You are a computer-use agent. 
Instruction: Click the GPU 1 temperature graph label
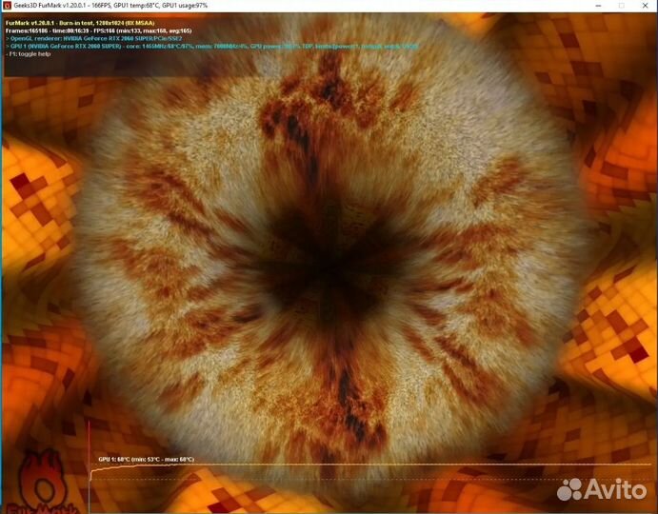pyautogui.click(x=146, y=459)
